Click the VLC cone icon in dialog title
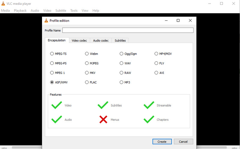The height and width of the screenshot is (149, 240). 46,21
